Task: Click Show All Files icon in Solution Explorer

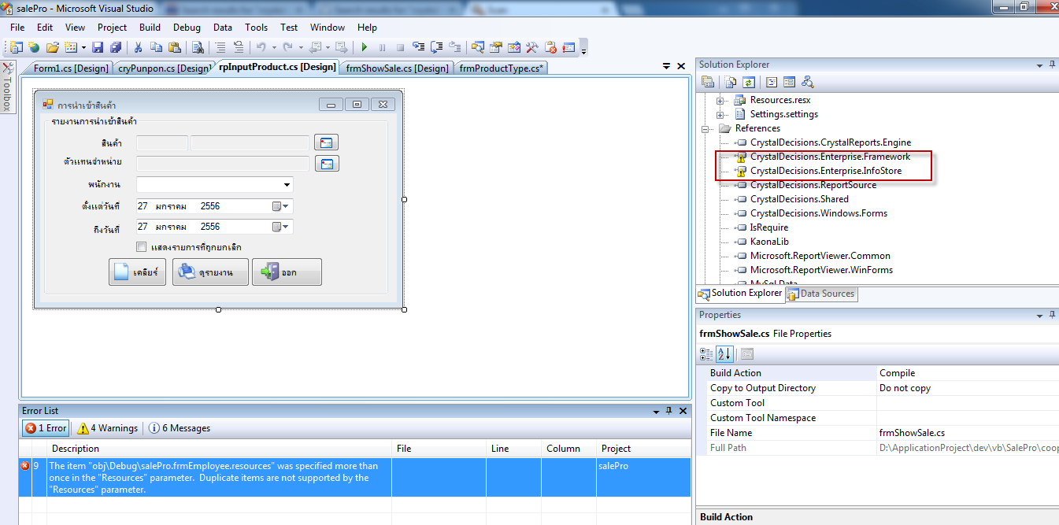Action: 731,82
